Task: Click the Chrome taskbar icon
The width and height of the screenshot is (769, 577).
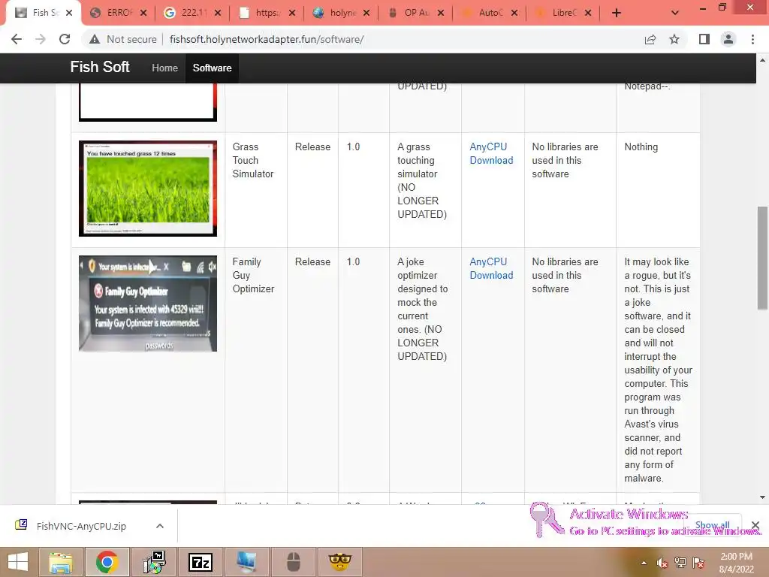Action: [x=107, y=562]
